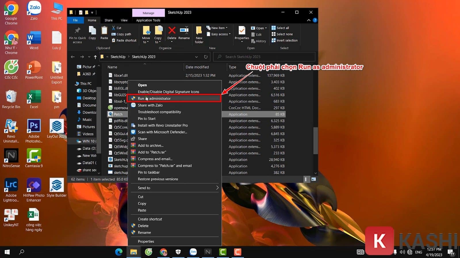
Task: Switch to large icons view in status bar
Action: 314,179
